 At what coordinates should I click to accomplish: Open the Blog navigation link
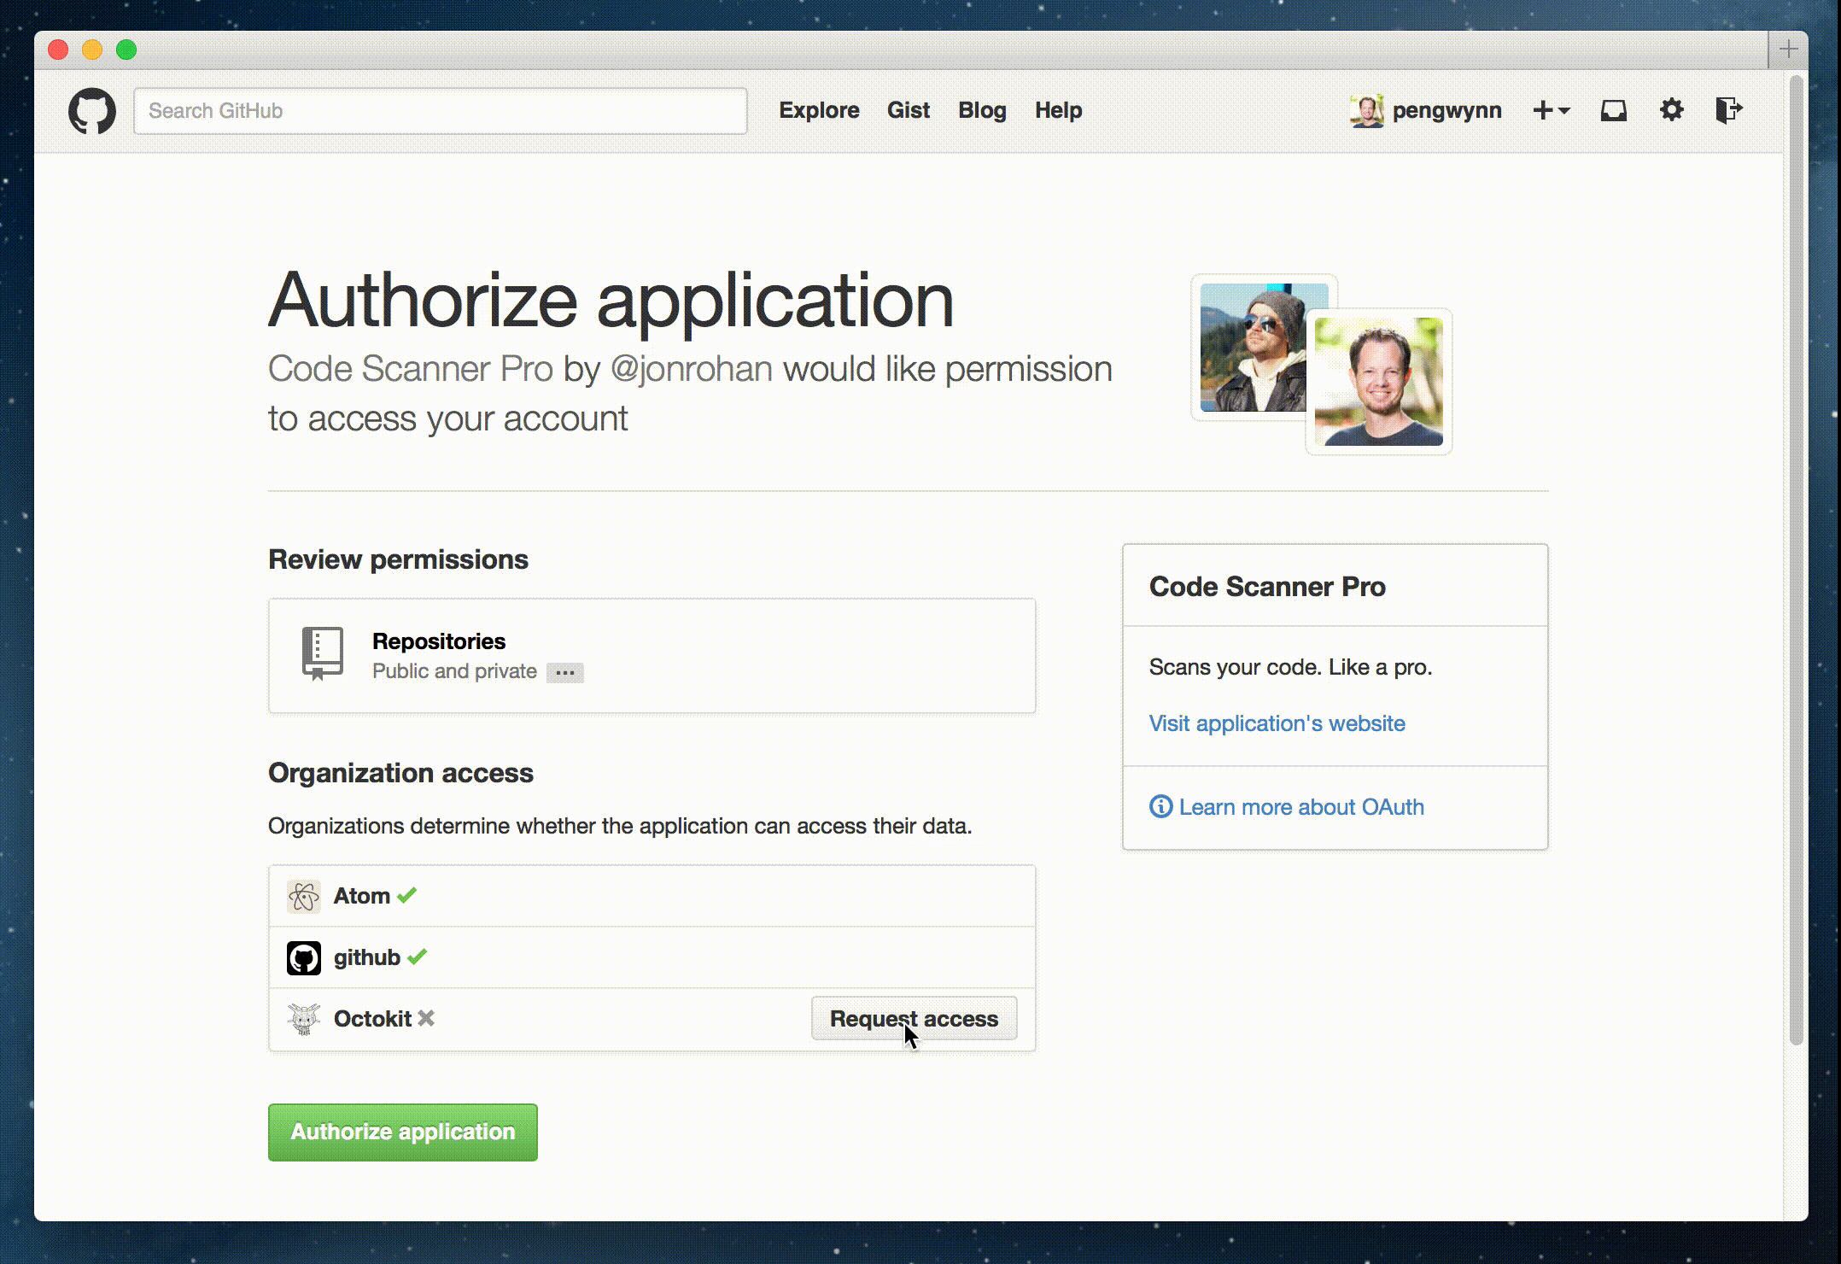coord(982,110)
